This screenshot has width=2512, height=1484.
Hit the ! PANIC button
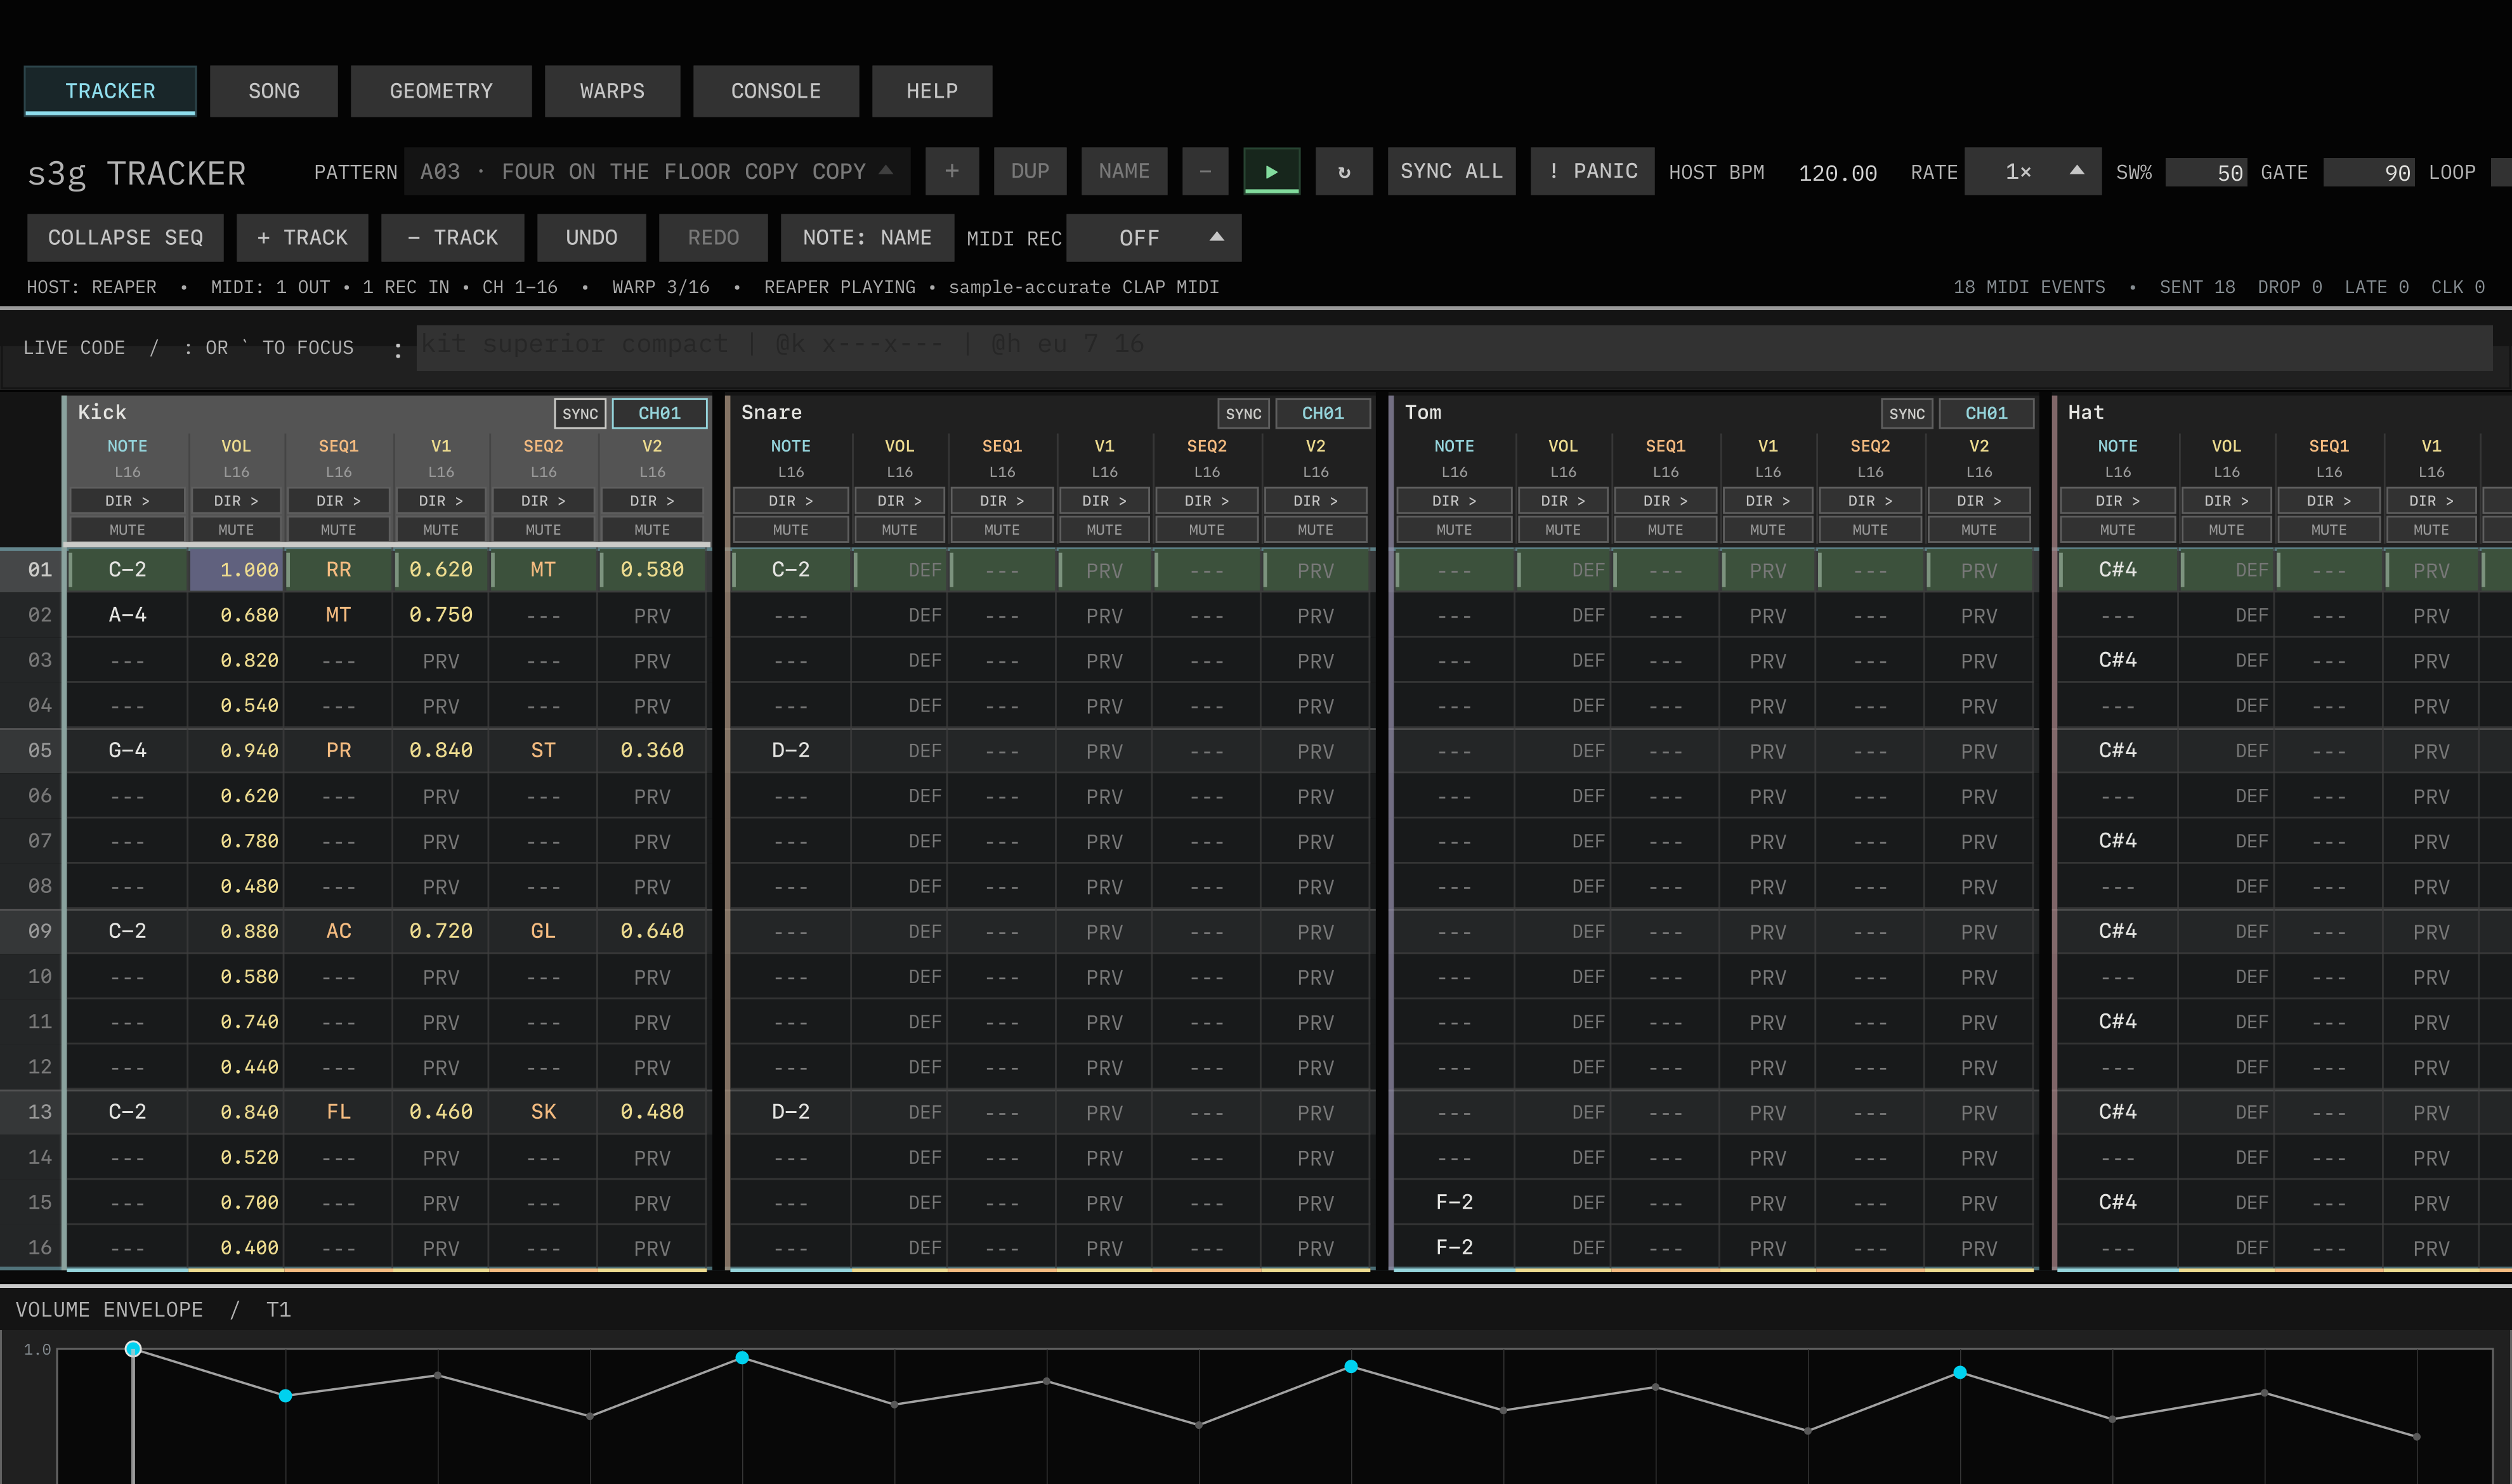click(x=1593, y=171)
